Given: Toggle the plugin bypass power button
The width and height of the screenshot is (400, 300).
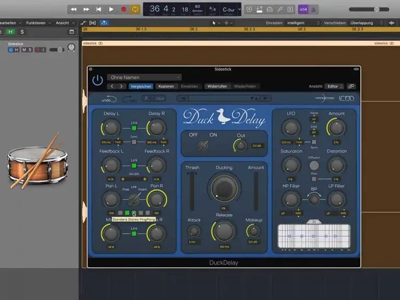Looking at the screenshot, I should click(x=97, y=80).
